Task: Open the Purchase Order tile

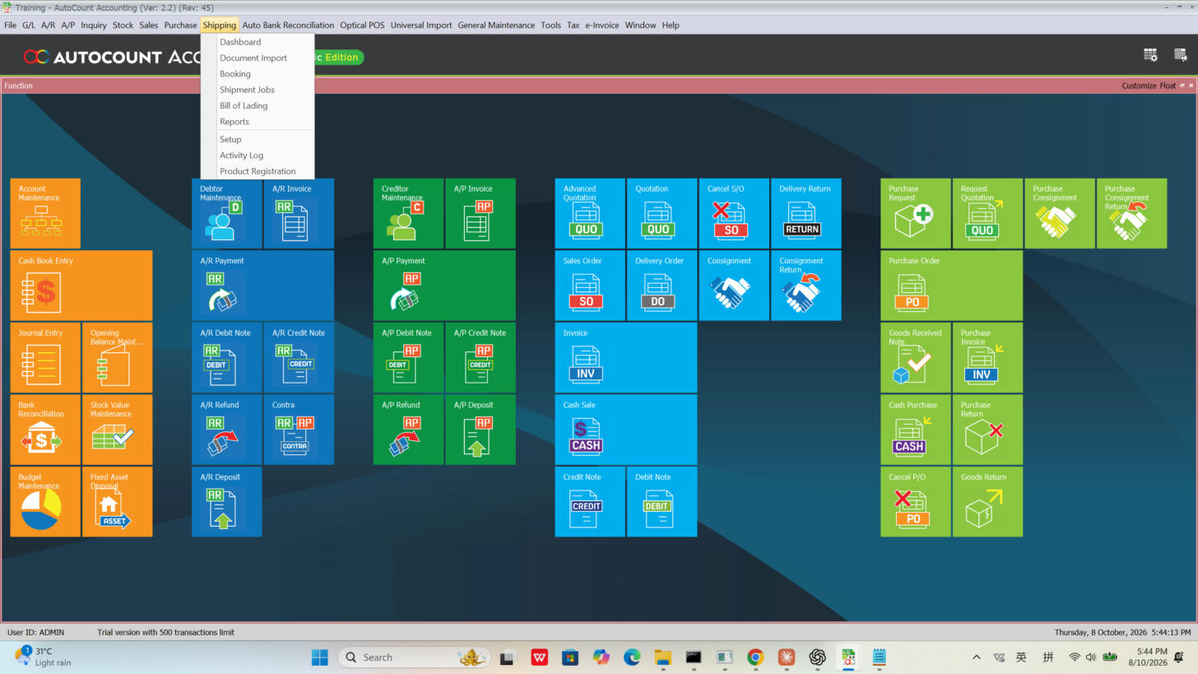Action: click(x=952, y=286)
